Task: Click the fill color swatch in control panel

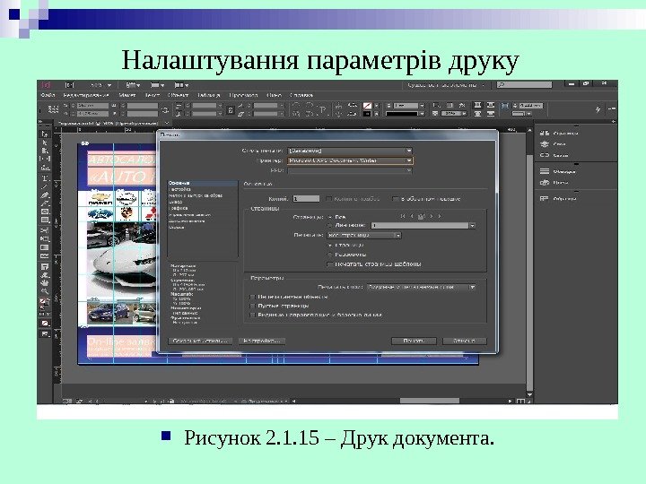Action: point(367,106)
